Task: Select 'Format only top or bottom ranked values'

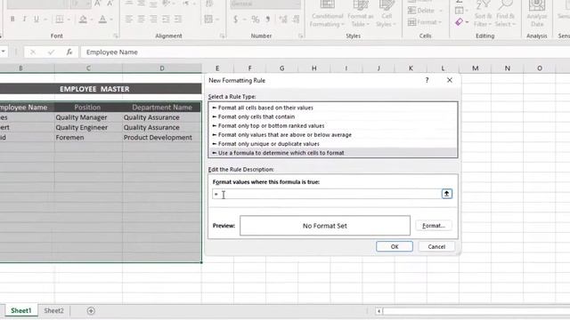Action: (x=333, y=126)
